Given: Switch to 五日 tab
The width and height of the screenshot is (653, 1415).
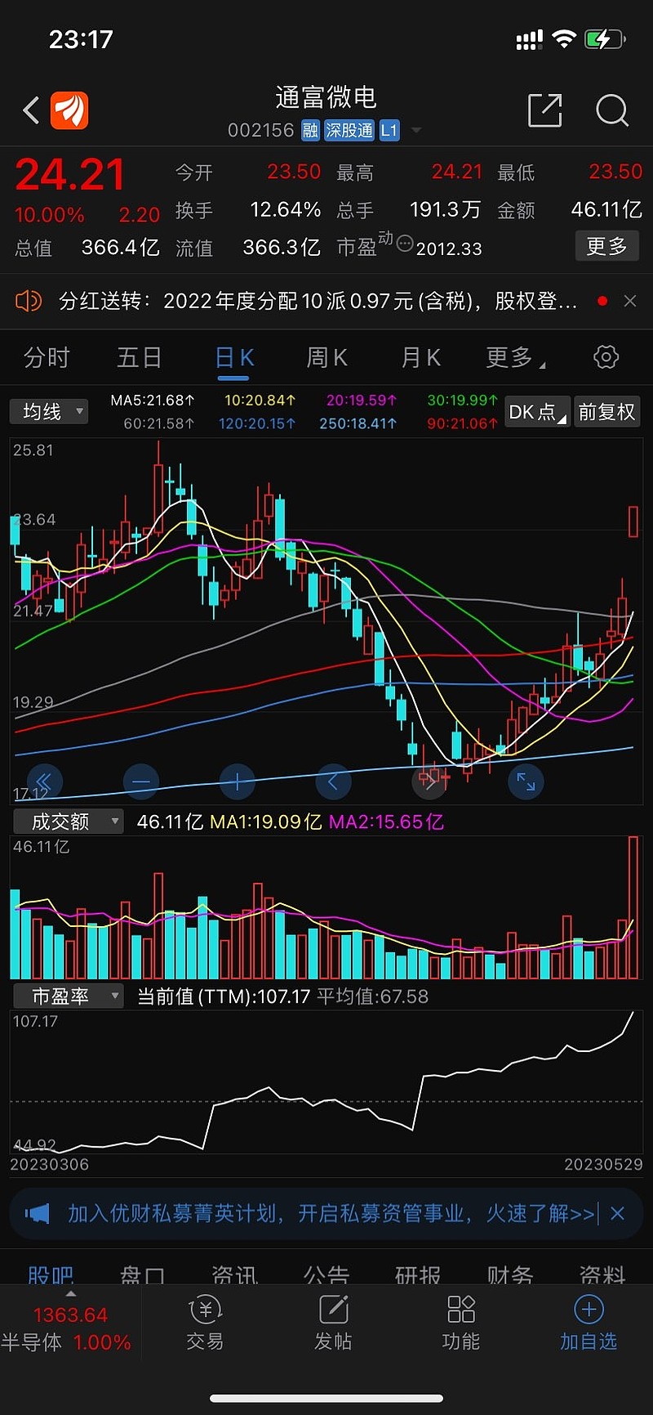Looking at the screenshot, I should [140, 357].
